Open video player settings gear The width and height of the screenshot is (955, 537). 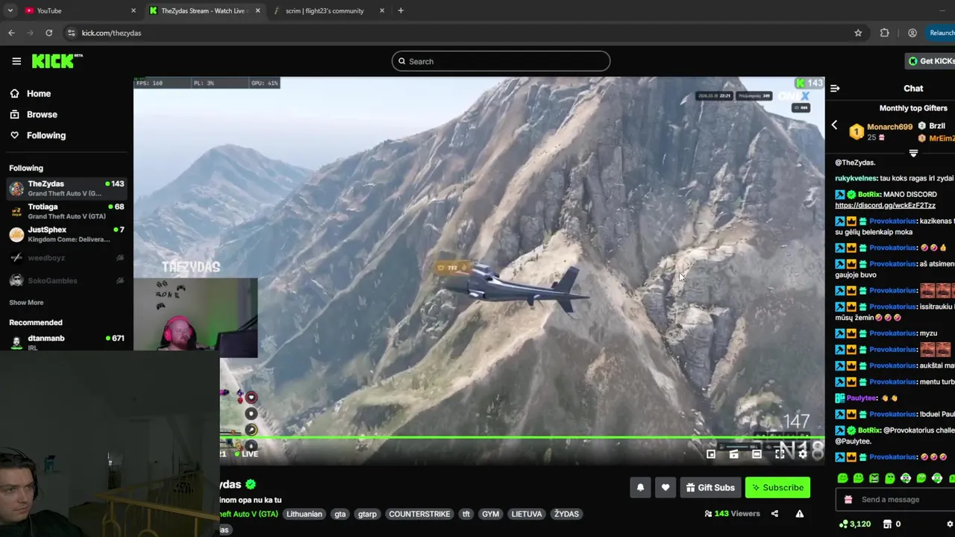(x=803, y=453)
